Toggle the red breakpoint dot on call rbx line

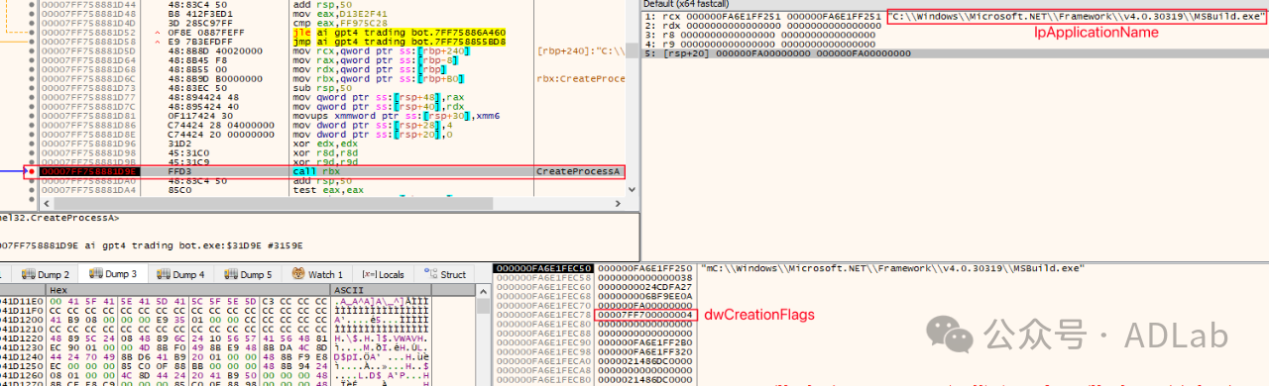pos(33,172)
